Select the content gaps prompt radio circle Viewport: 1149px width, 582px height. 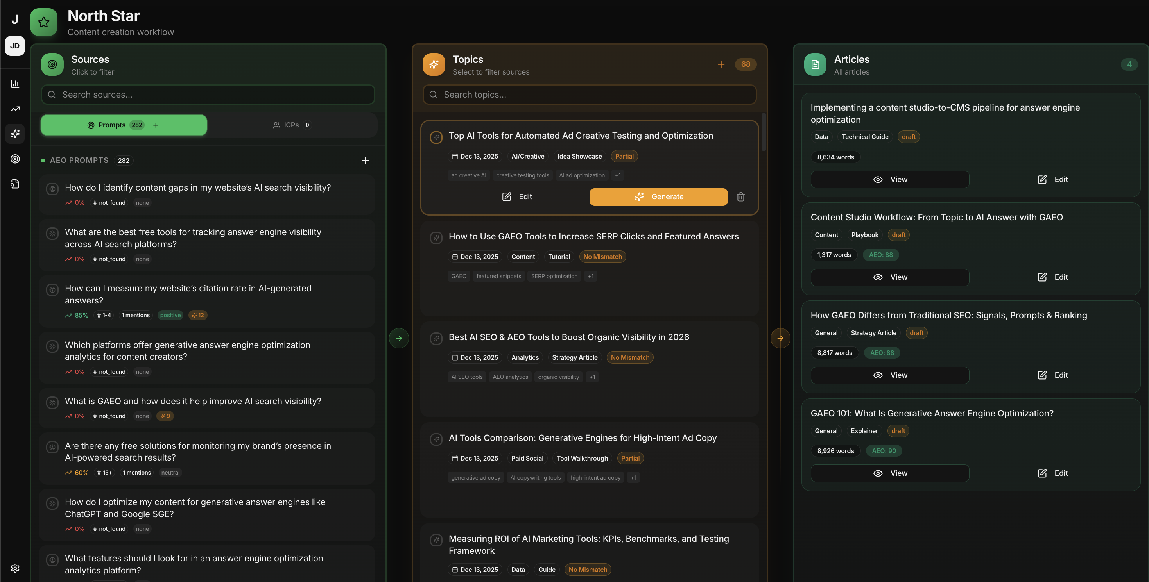(52, 189)
